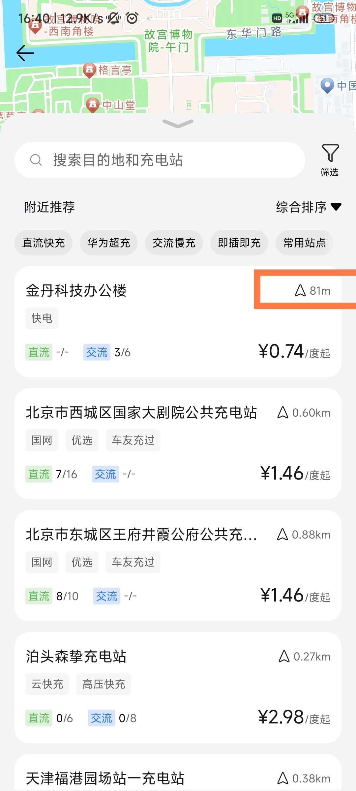Toggle the 即插即充 filter chip
Image resolution: width=356 pixels, height=791 pixels.
[x=239, y=243]
